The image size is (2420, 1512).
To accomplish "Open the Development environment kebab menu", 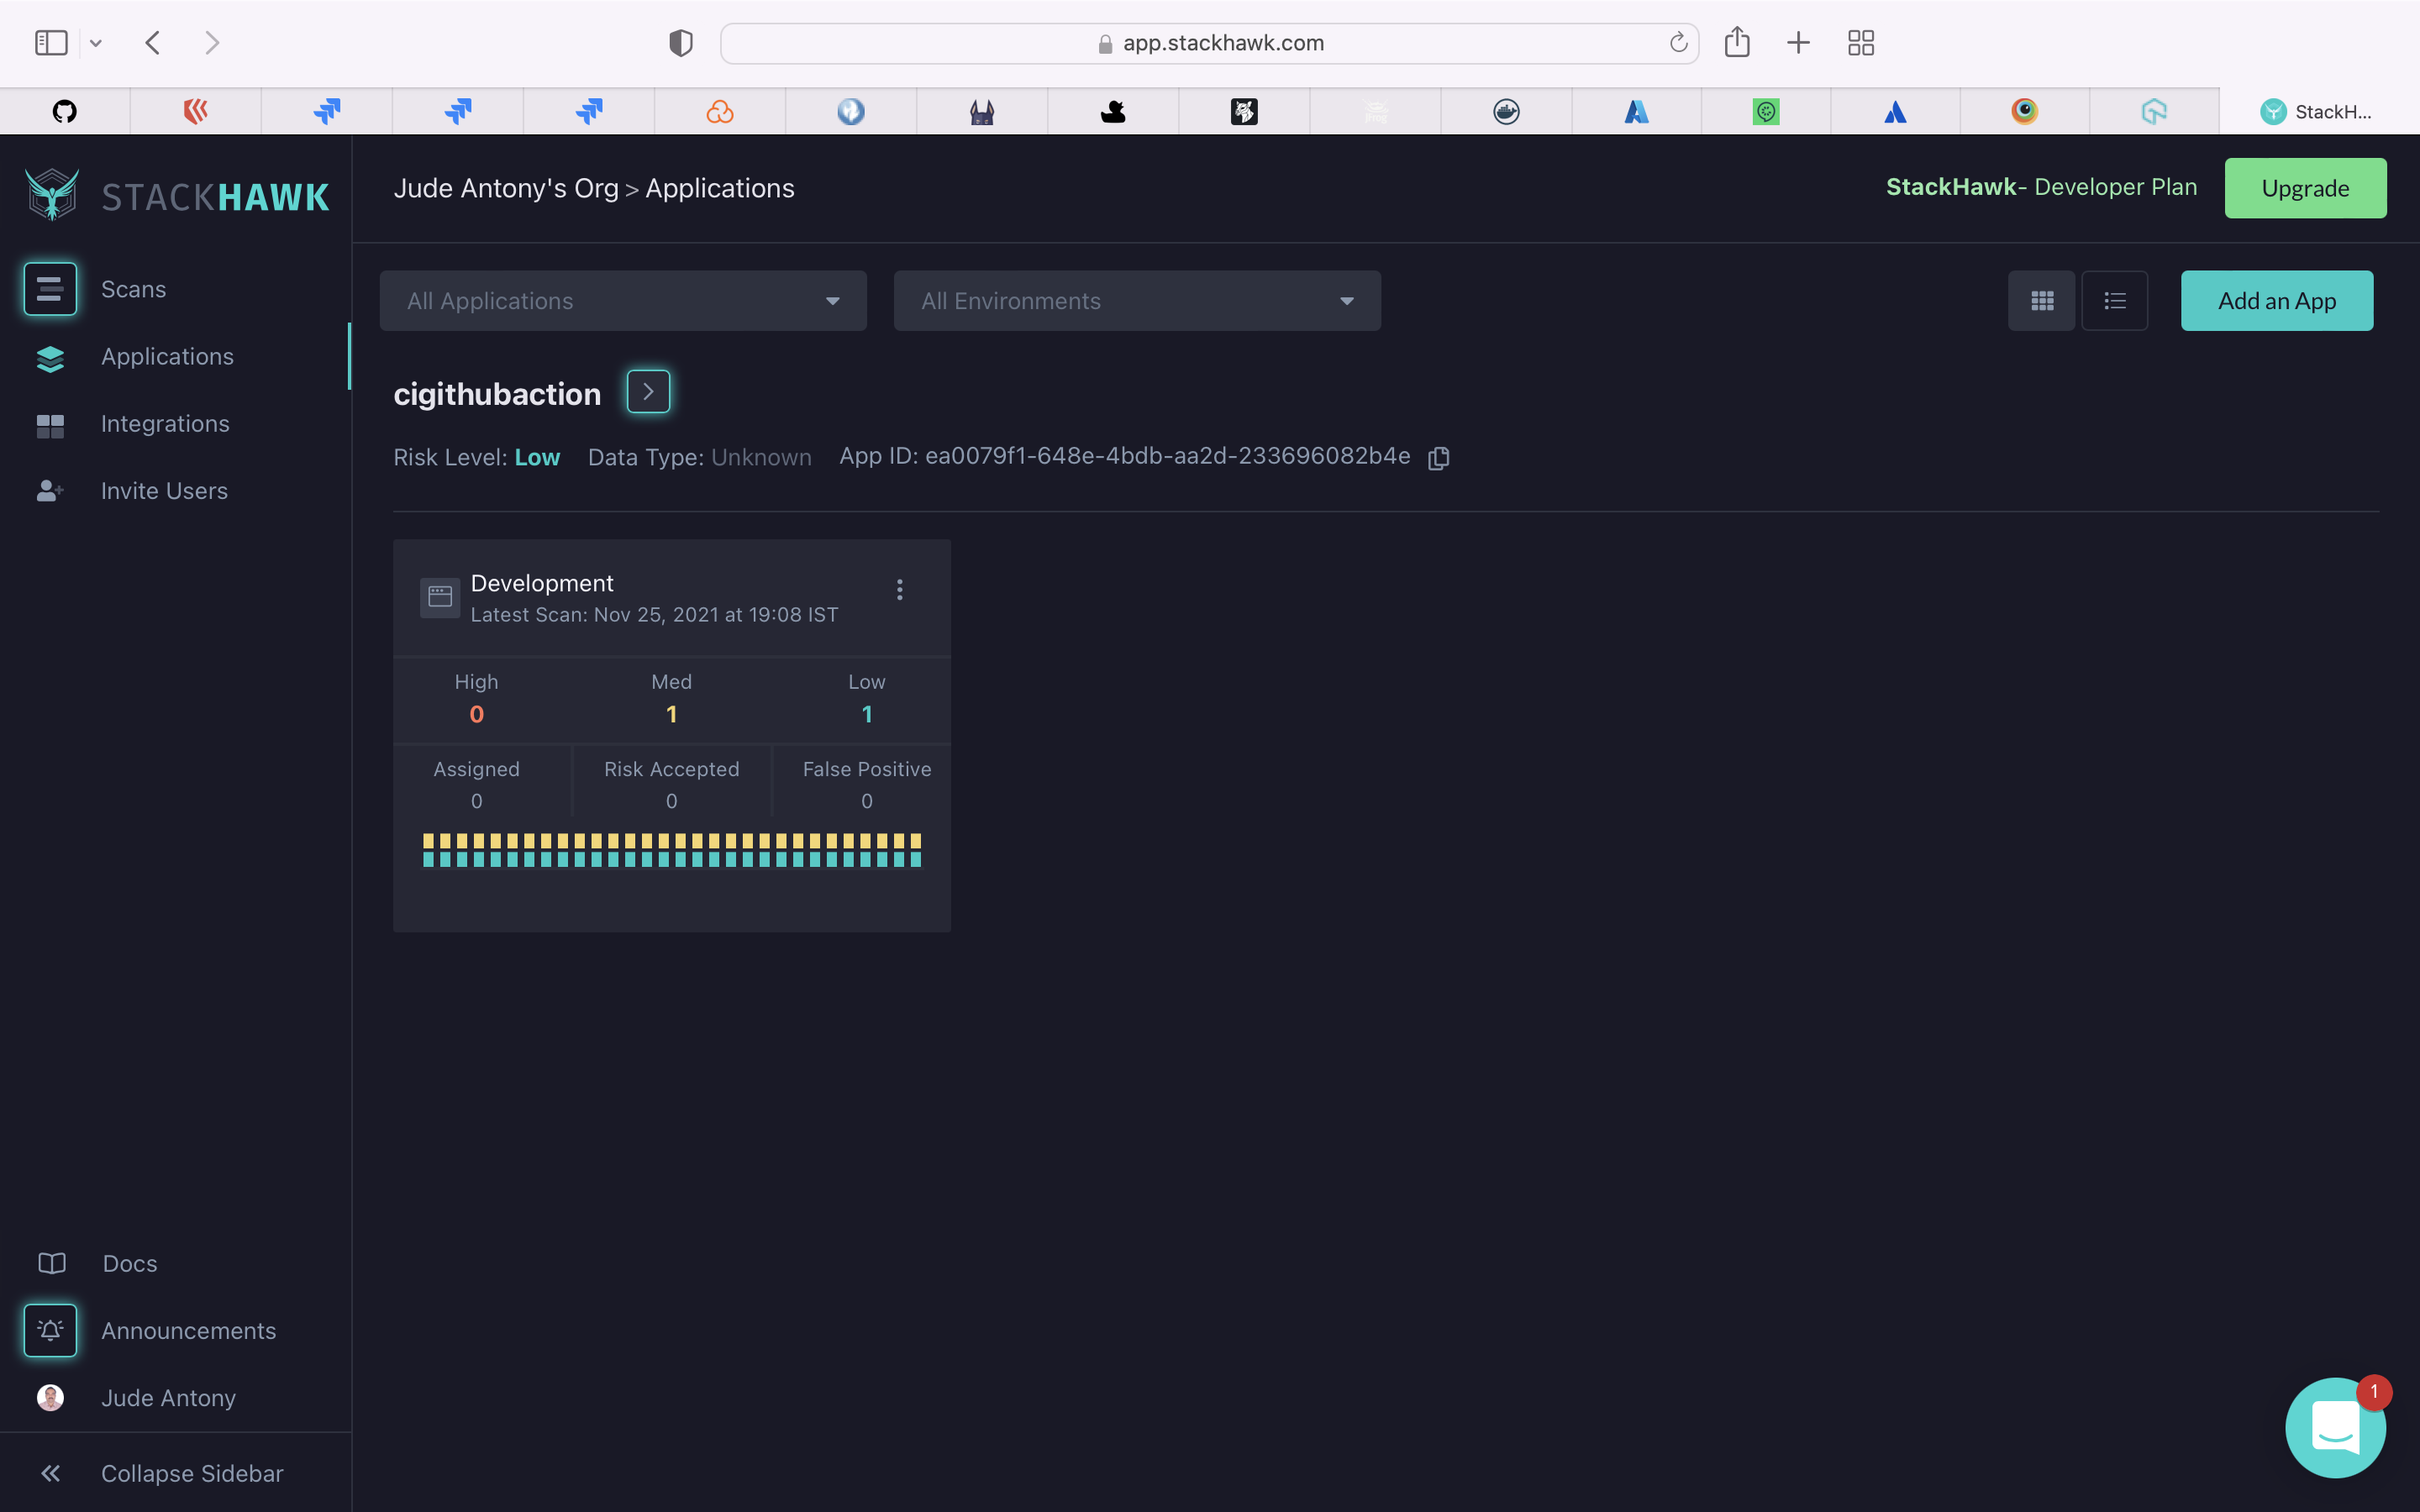I will [899, 590].
